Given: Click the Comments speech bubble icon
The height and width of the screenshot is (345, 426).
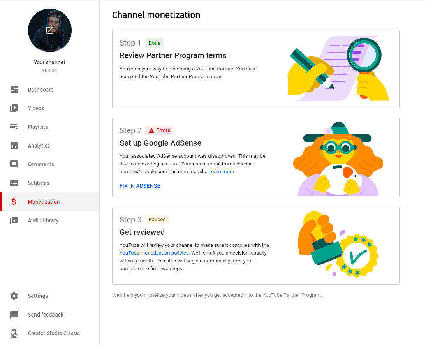Looking at the screenshot, I should click(x=14, y=164).
